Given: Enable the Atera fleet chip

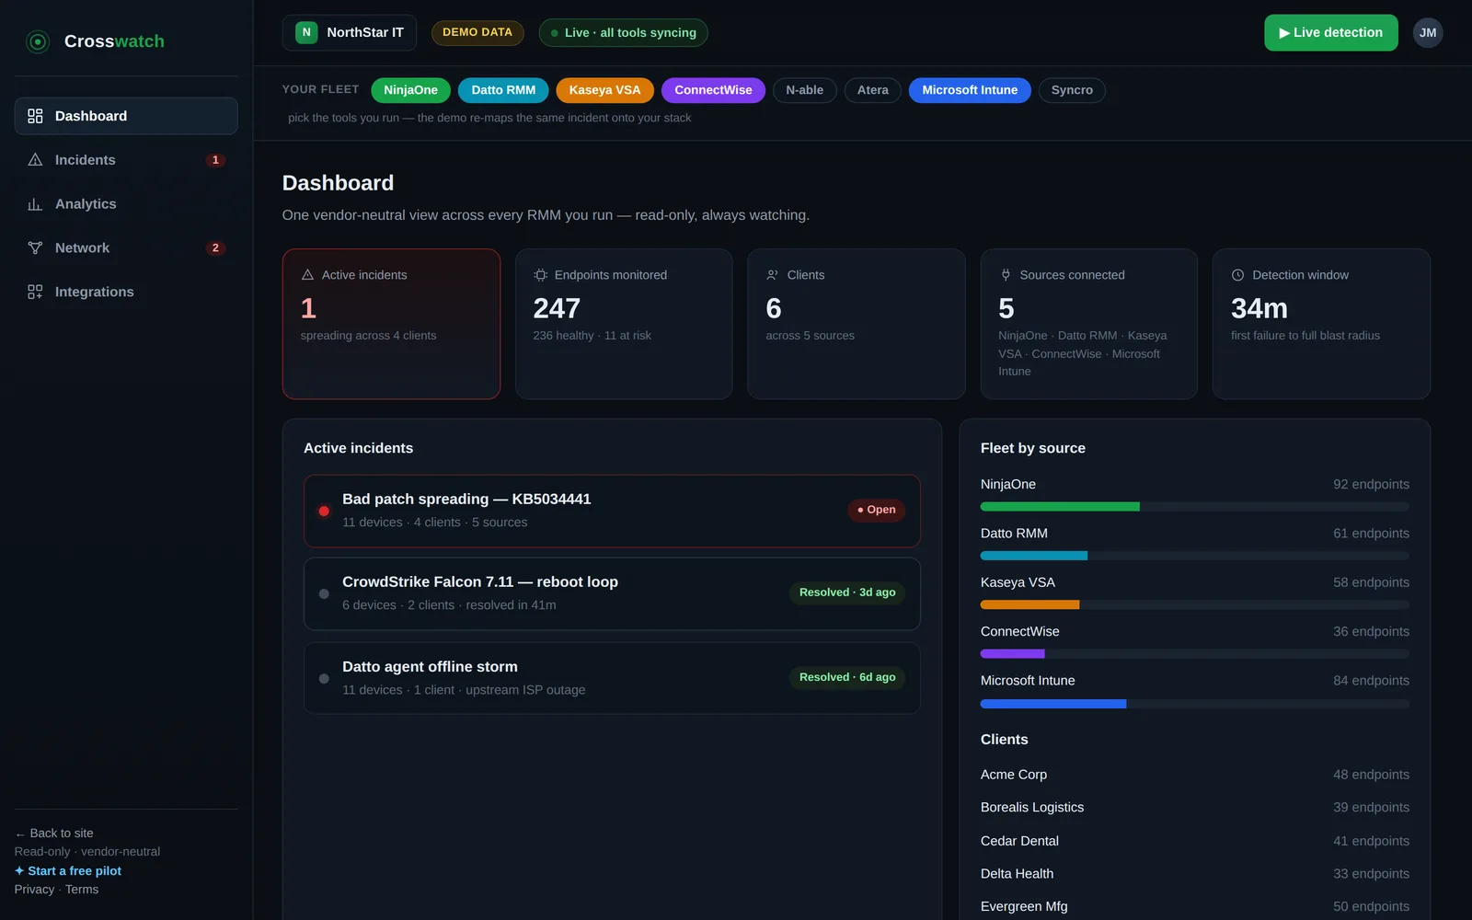Looking at the screenshot, I should click(x=873, y=90).
